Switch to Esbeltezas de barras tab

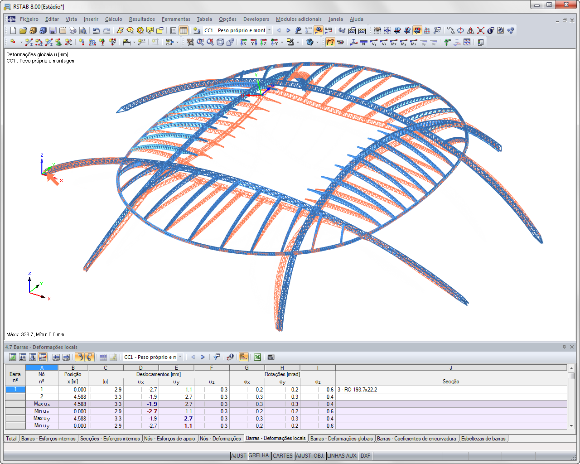point(483,439)
